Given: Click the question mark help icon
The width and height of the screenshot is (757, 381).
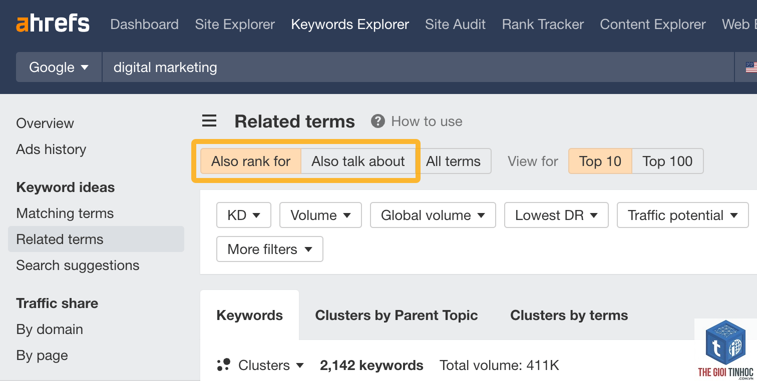Looking at the screenshot, I should click(378, 121).
